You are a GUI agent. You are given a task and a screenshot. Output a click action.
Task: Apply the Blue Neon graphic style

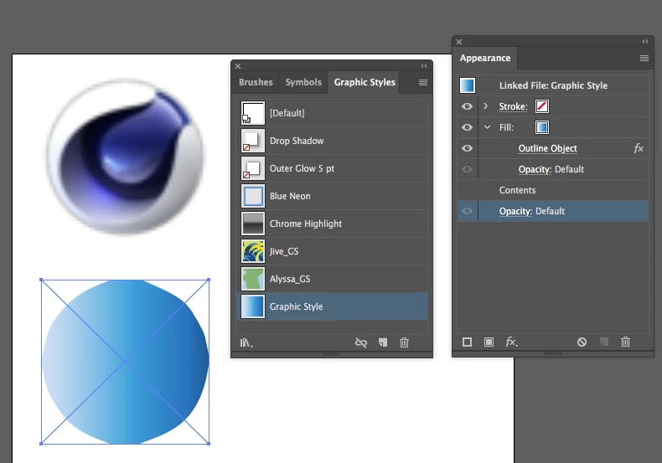pyautogui.click(x=332, y=196)
